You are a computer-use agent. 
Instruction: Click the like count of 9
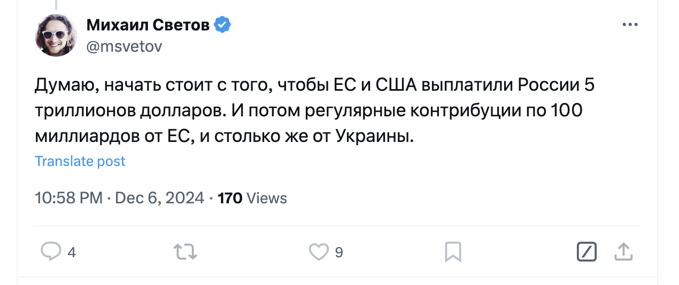point(339,252)
